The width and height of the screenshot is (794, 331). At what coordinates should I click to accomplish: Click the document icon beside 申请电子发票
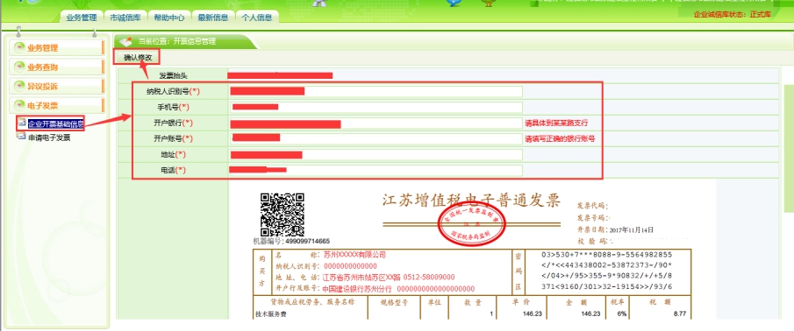pyautogui.click(x=21, y=137)
